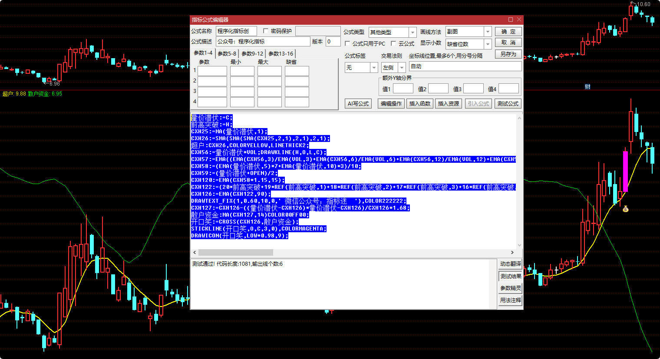Click the 公式名称 input field
This screenshot has width=660, height=359.
pyautogui.click(x=236, y=31)
